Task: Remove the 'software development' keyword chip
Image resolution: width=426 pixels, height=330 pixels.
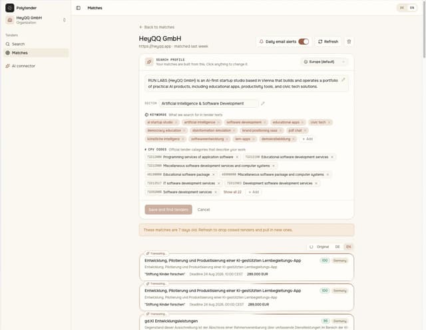Action: [265, 122]
